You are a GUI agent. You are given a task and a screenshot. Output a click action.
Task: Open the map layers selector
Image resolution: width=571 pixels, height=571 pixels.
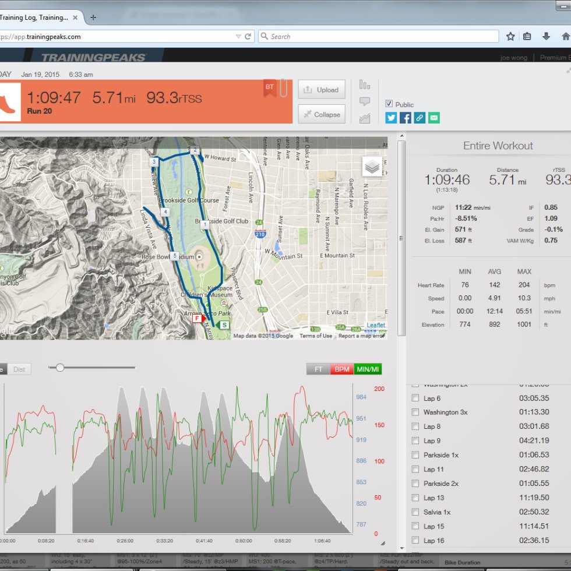(x=372, y=167)
